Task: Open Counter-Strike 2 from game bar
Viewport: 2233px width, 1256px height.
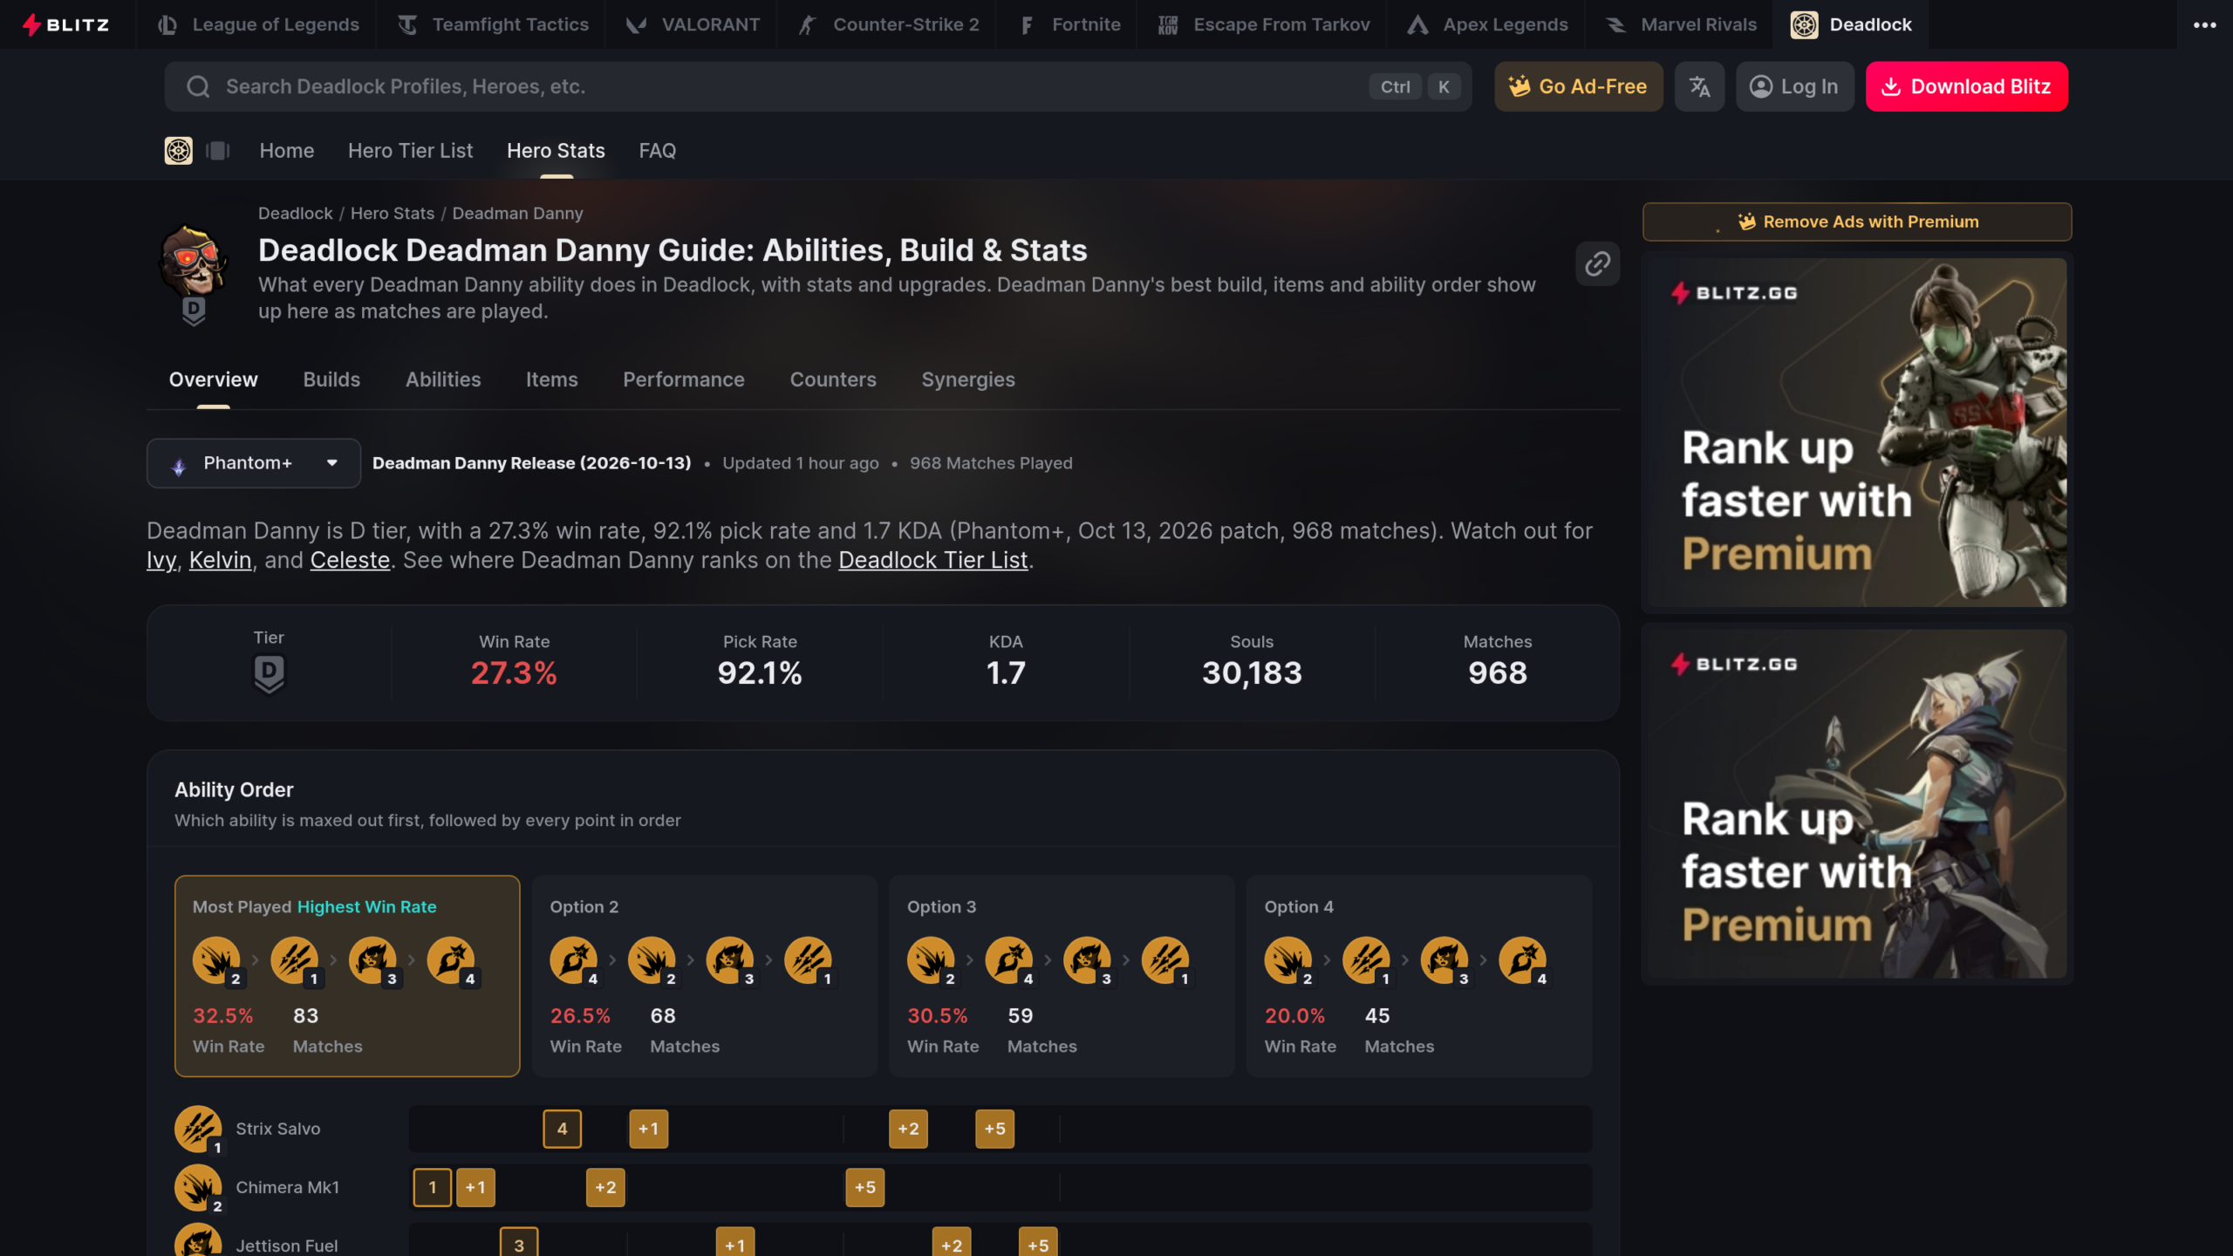Action: tap(888, 24)
